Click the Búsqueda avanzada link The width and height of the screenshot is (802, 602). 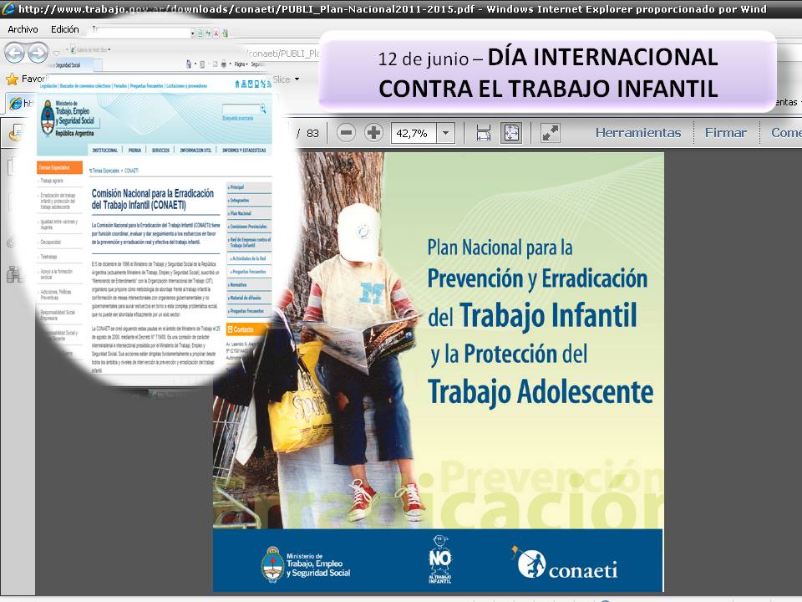point(238,118)
